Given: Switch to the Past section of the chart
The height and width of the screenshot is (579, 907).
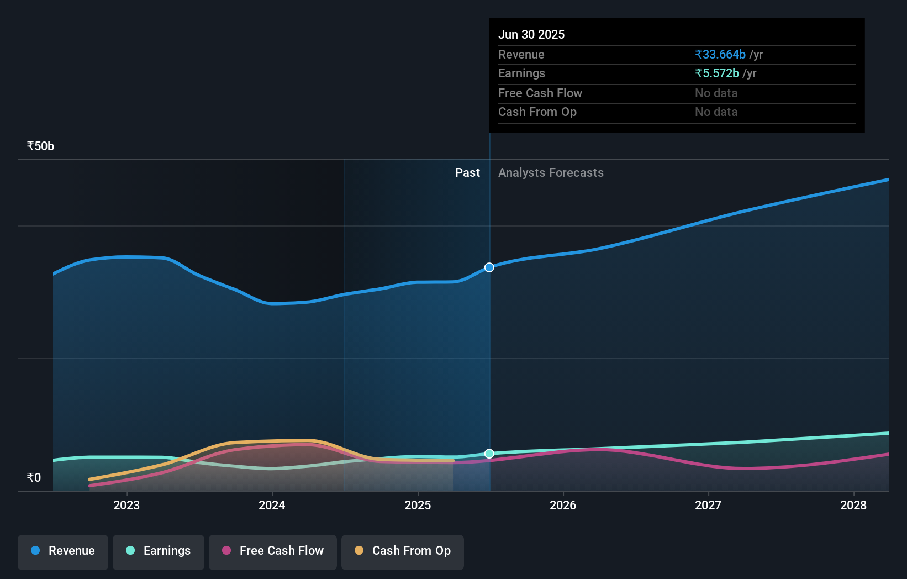Looking at the screenshot, I should (468, 172).
